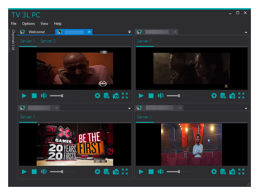Stop the top-right video stream
This screenshot has height=195, width=260.
(x=151, y=96)
